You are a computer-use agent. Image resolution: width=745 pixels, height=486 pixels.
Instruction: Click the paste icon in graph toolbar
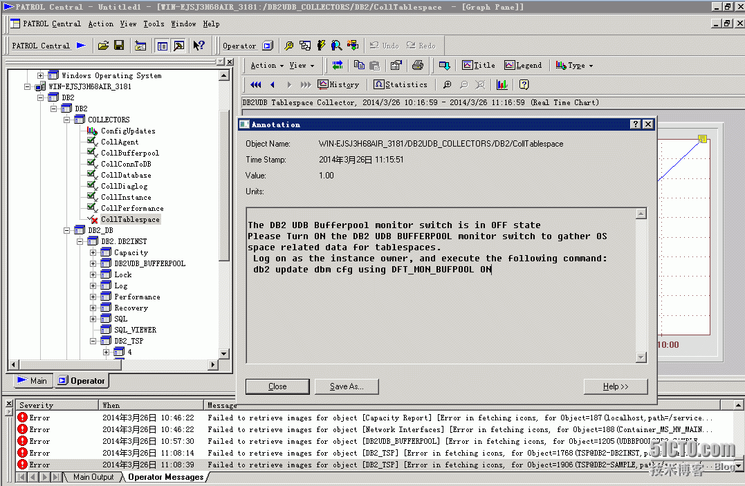pyautogui.click(x=375, y=65)
